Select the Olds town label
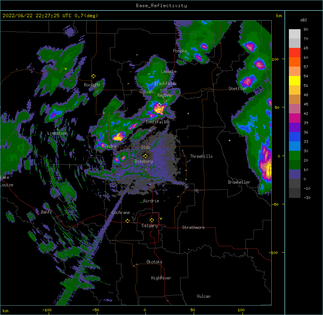 [145, 147]
